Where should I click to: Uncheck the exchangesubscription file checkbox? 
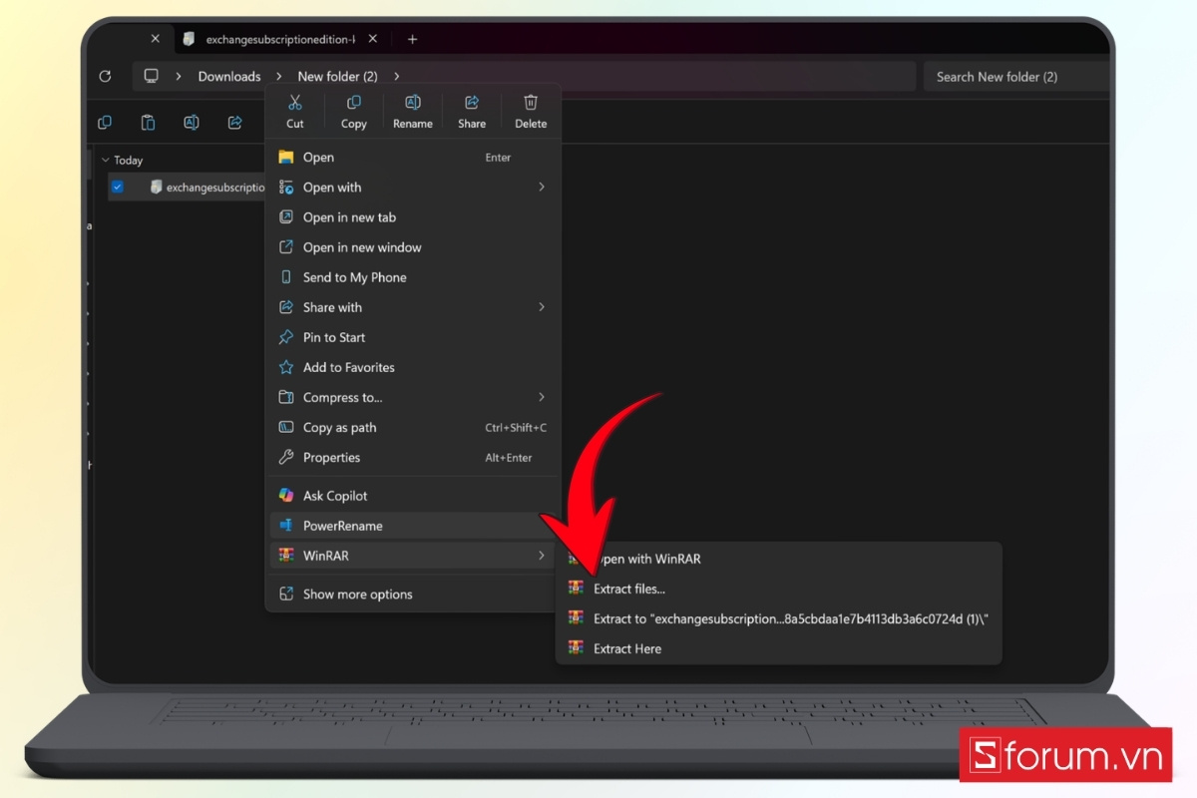point(118,187)
